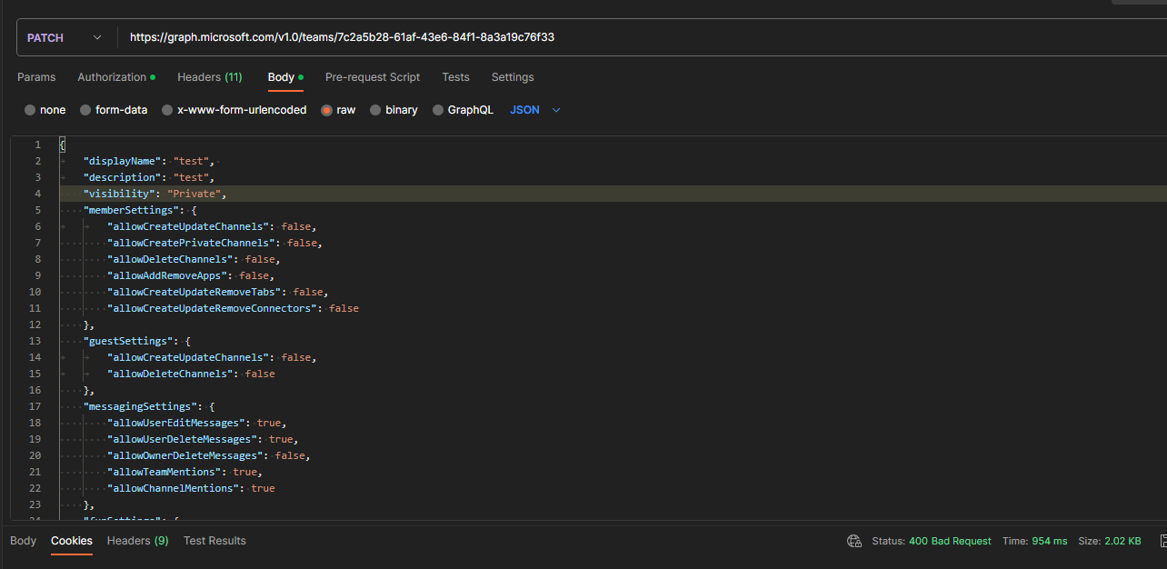Screen dimensions: 1167x569
Task: Select the binary body type
Action: click(x=394, y=109)
